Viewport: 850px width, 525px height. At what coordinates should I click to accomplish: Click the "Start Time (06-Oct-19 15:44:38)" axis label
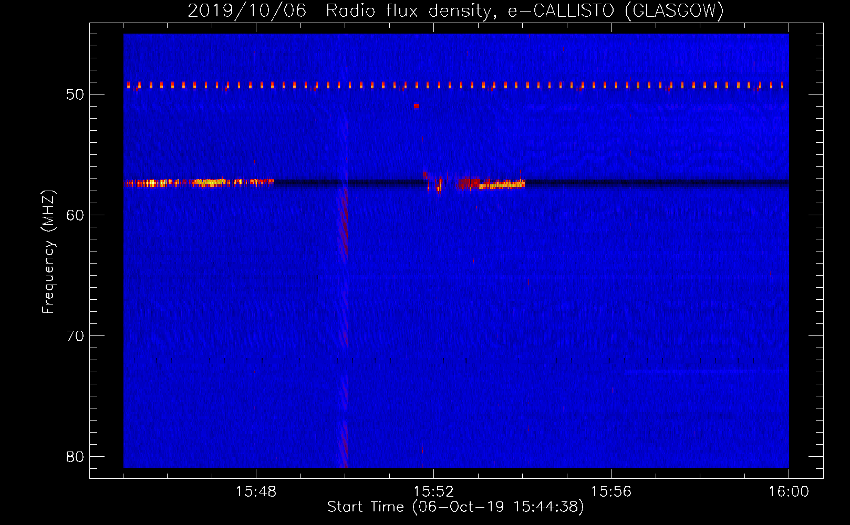455,507
